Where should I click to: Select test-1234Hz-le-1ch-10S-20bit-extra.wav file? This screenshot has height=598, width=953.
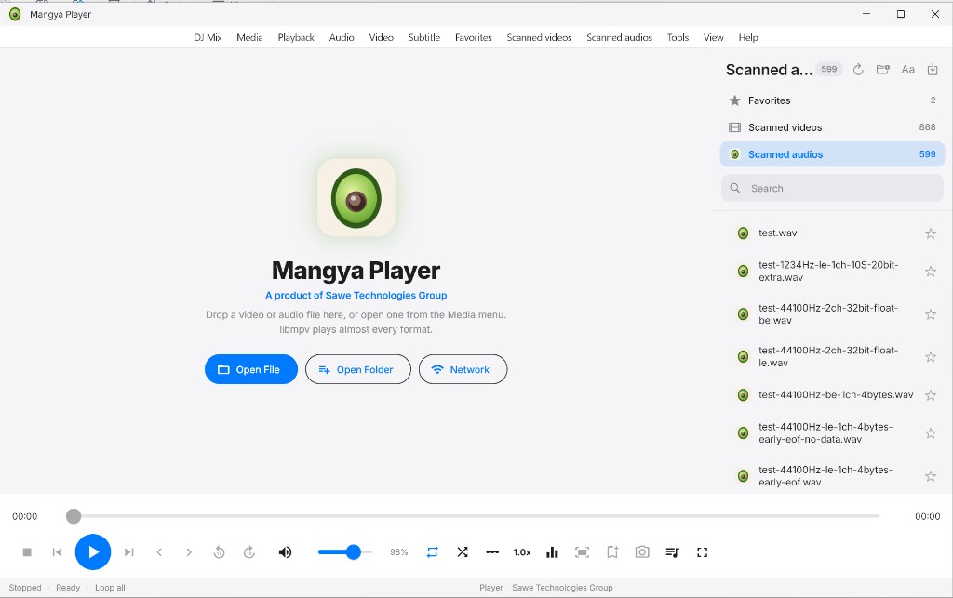point(827,272)
